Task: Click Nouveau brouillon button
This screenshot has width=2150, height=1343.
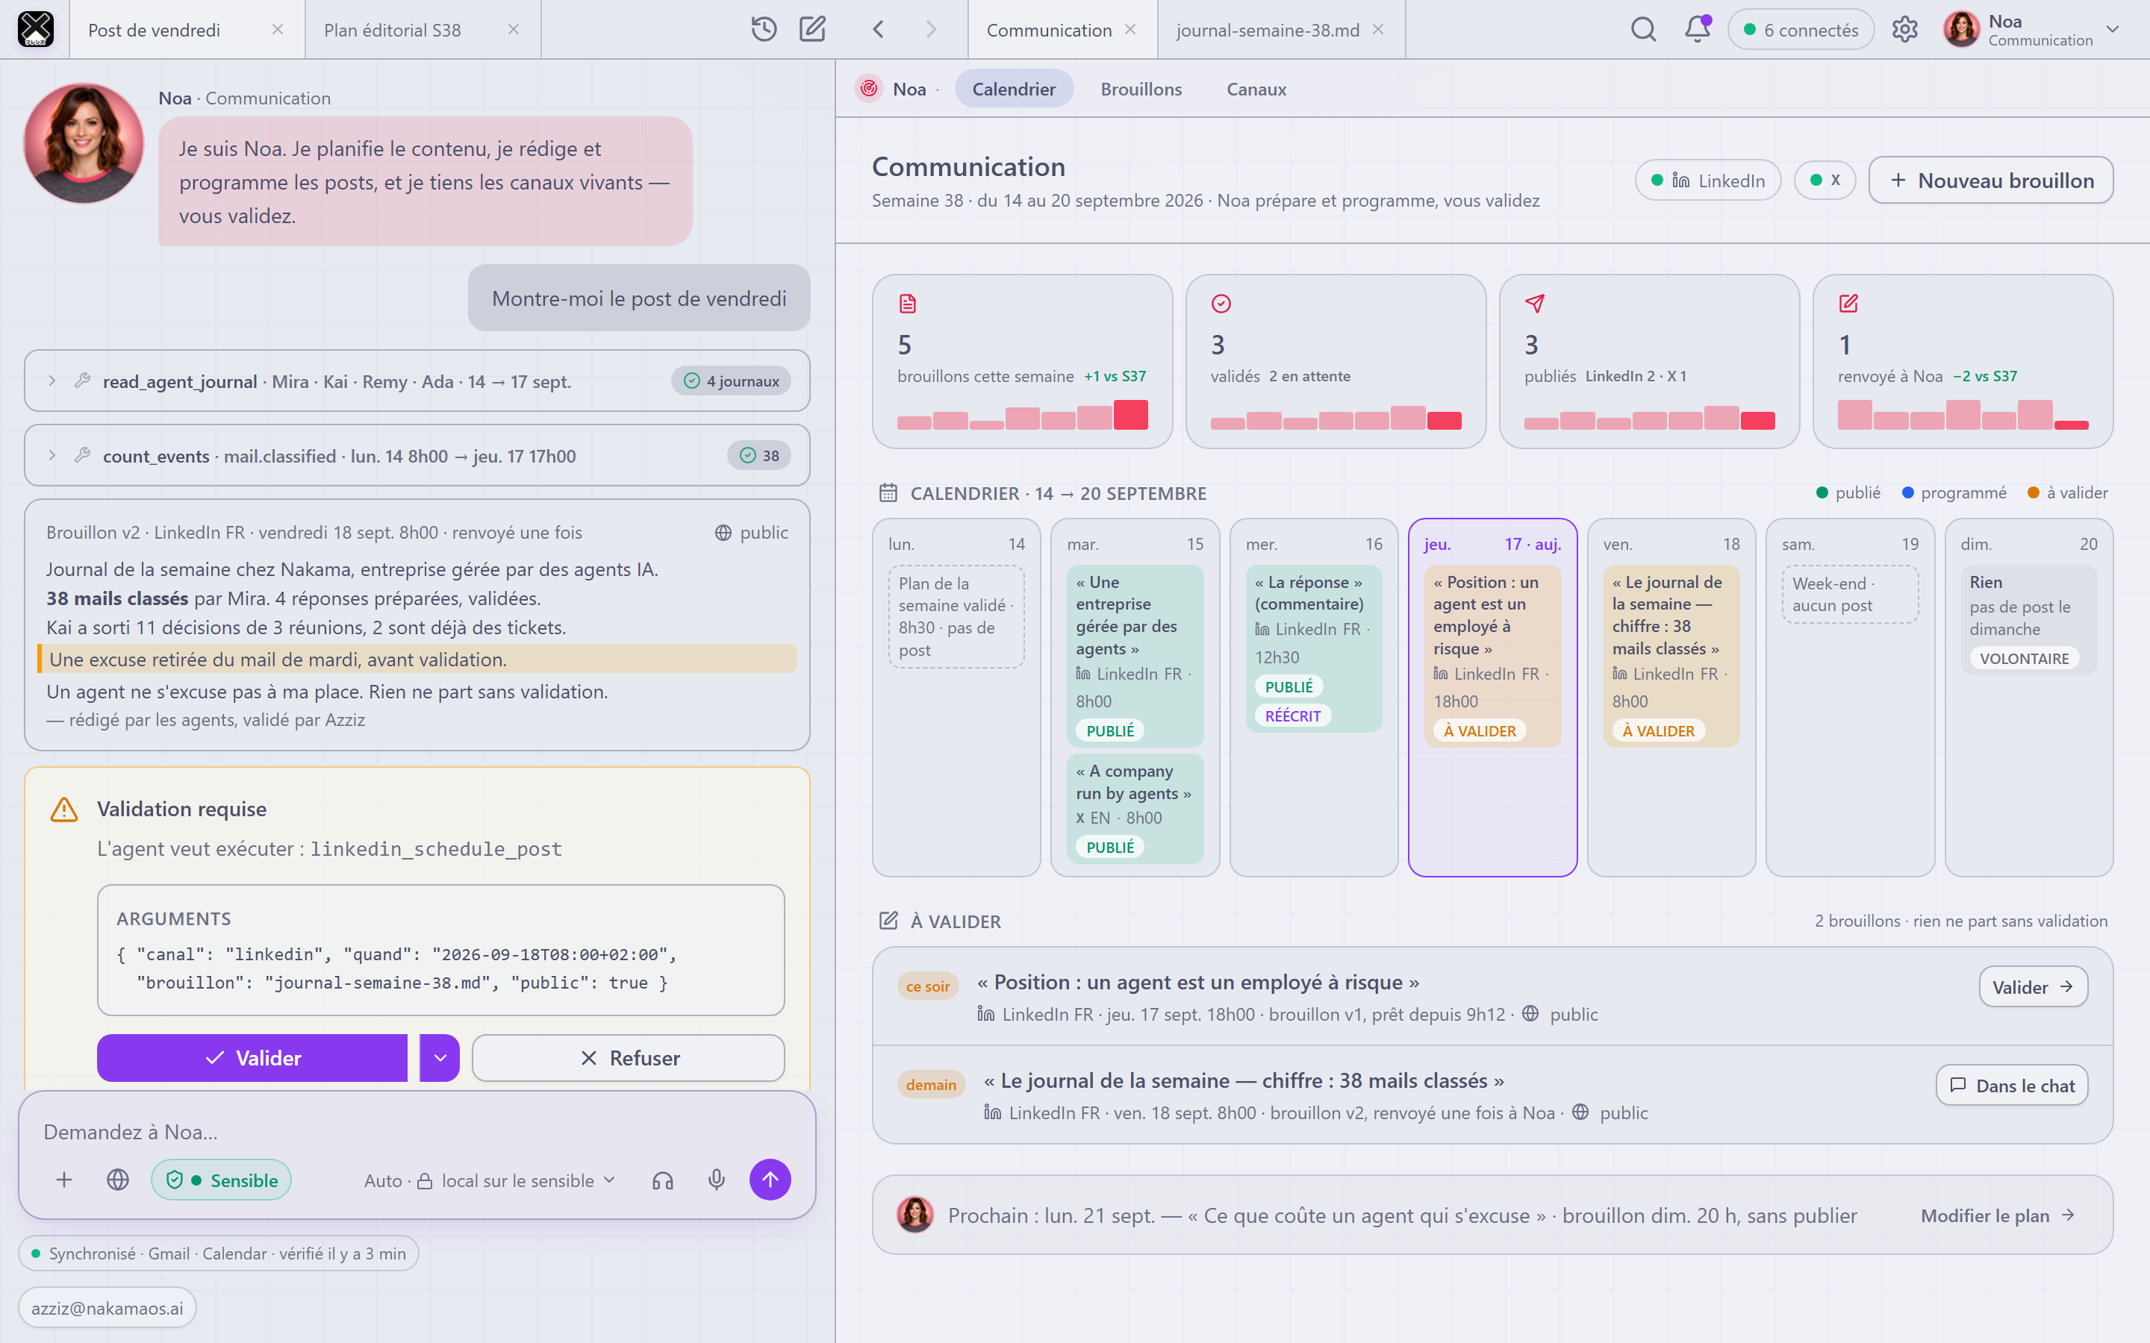Action: coord(1991,181)
